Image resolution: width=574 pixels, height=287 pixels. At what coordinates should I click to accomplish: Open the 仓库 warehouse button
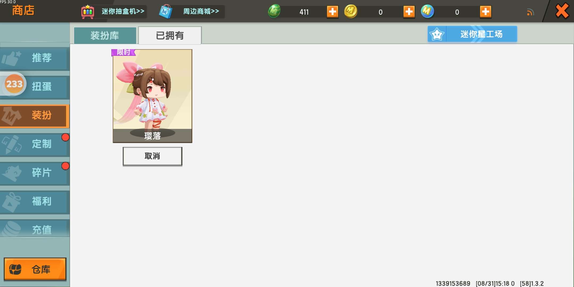pyautogui.click(x=35, y=269)
